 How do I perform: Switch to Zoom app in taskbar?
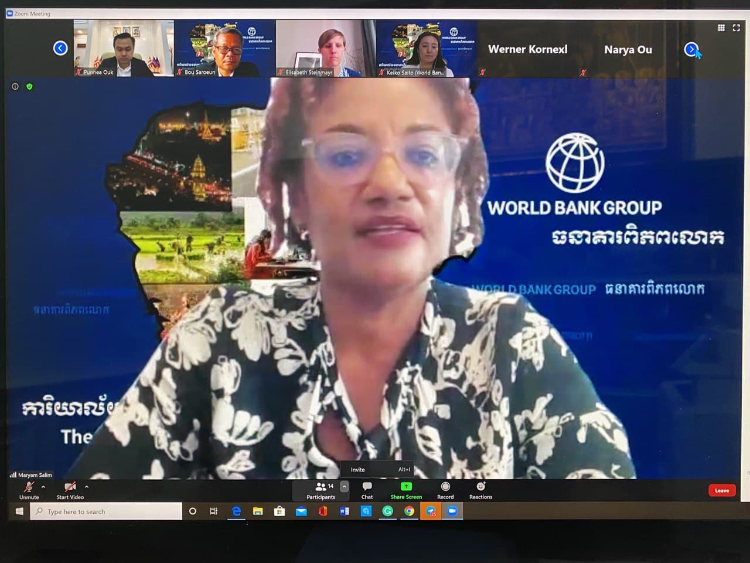(x=452, y=511)
